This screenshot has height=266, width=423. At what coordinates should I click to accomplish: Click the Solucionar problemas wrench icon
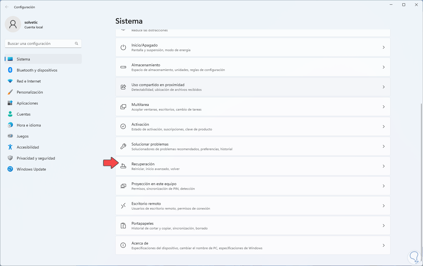coord(123,146)
